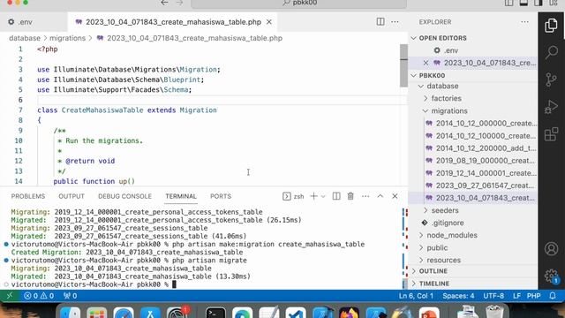Screen dimensions: 565x318
Task: Go forward with navigation arrow
Action: pos(179,3)
